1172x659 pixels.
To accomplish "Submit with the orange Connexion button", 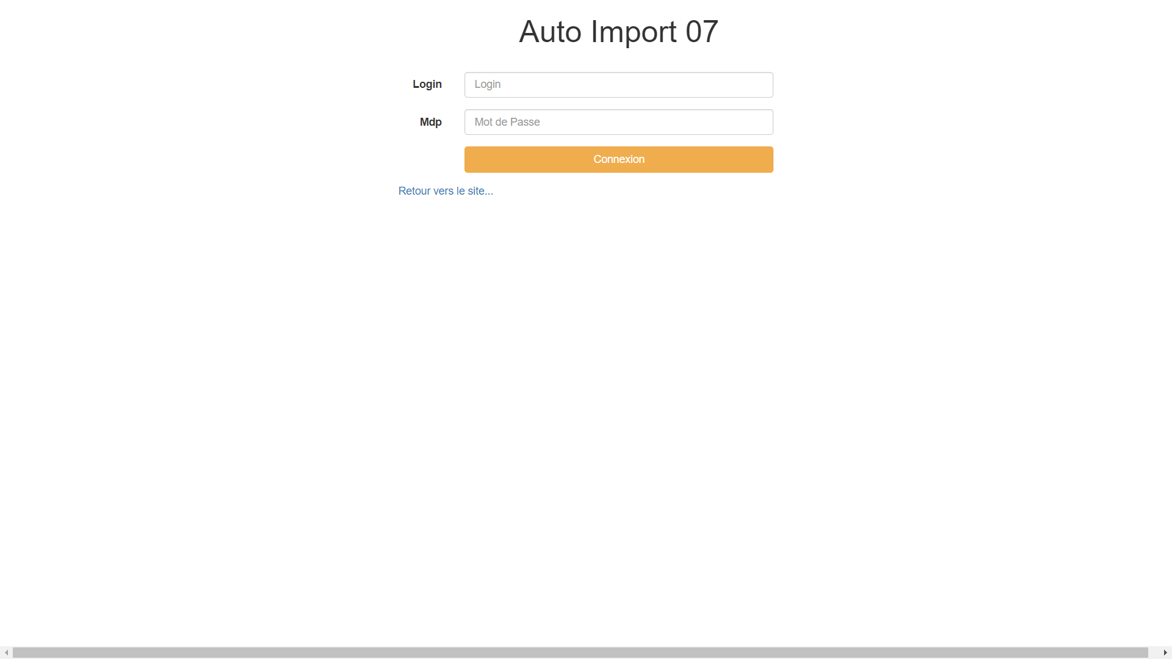I will click(618, 159).
